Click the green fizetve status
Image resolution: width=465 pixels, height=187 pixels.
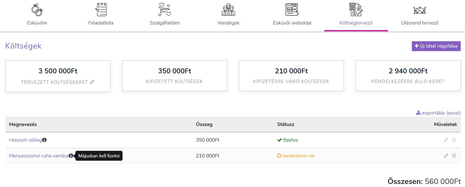click(x=288, y=140)
